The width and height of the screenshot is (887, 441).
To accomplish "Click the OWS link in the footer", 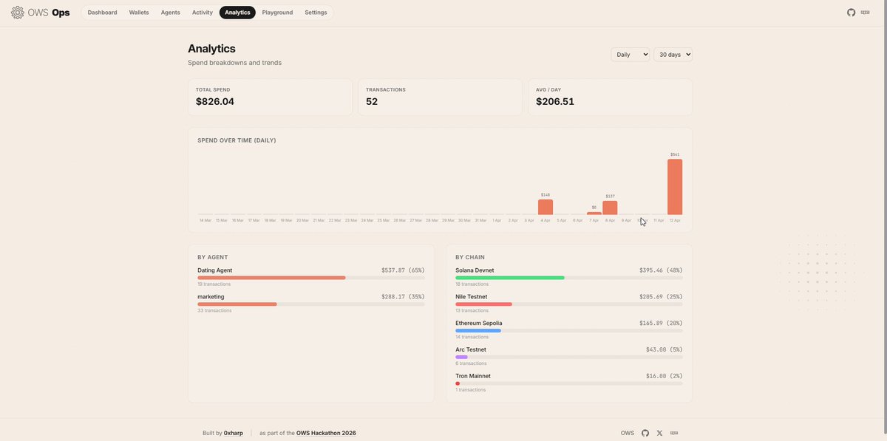I will coord(628,433).
